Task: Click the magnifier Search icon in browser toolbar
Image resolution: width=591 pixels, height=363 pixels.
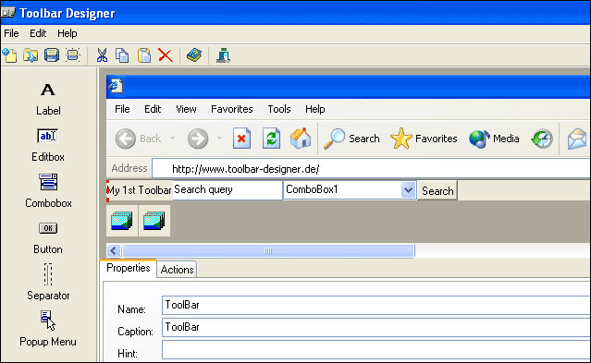Action: point(334,139)
